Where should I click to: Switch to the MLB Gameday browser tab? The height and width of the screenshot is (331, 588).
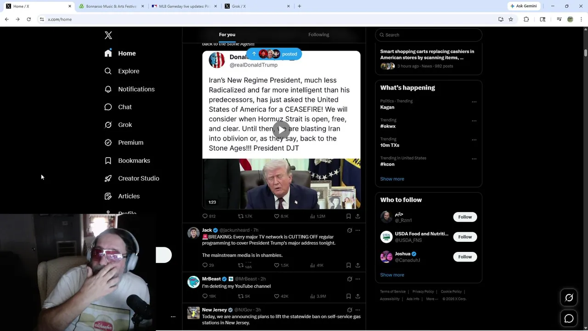pyautogui.click(x=184, y=6)
